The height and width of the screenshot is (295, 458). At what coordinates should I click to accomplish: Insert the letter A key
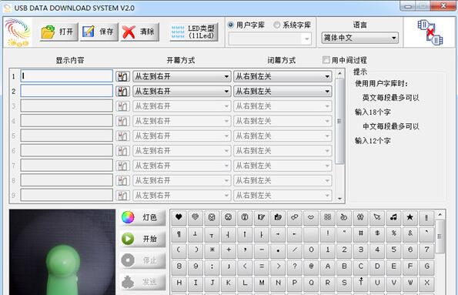pos(327,267)
